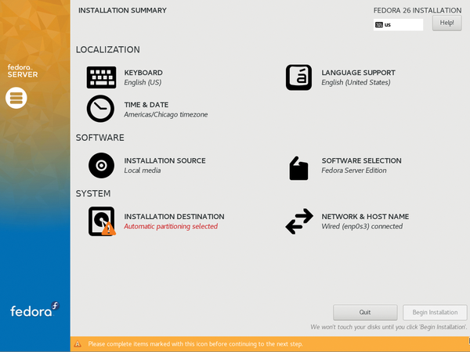Click the Begin Installation button

click(x=435, y=312)
